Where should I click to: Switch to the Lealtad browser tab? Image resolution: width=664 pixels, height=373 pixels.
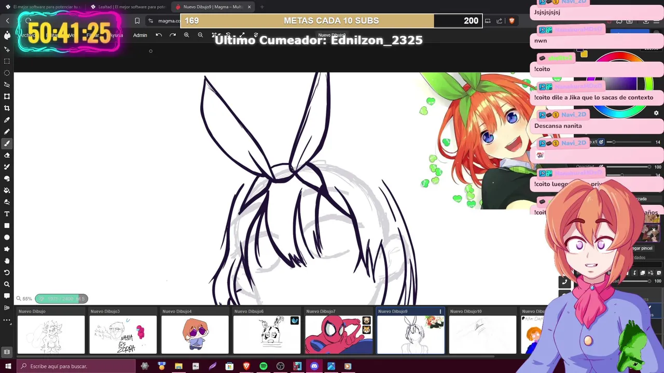128,7
